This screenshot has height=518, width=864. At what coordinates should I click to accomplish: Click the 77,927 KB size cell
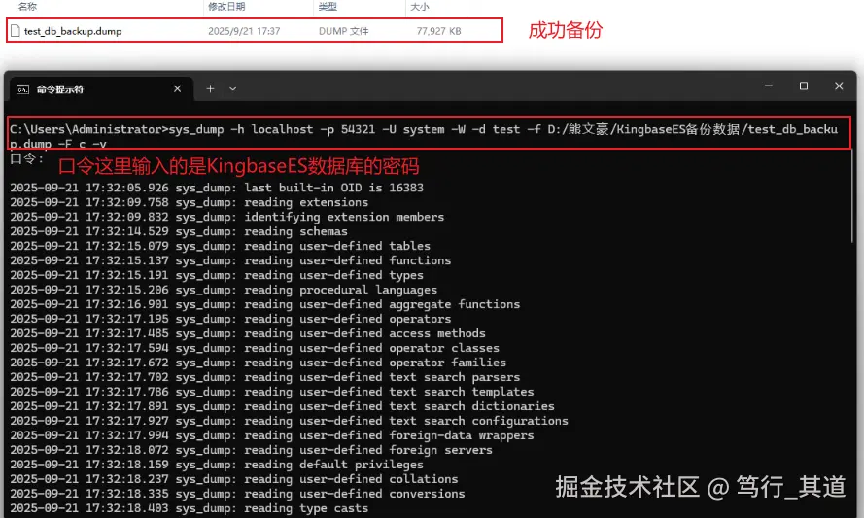pos(438,31)
